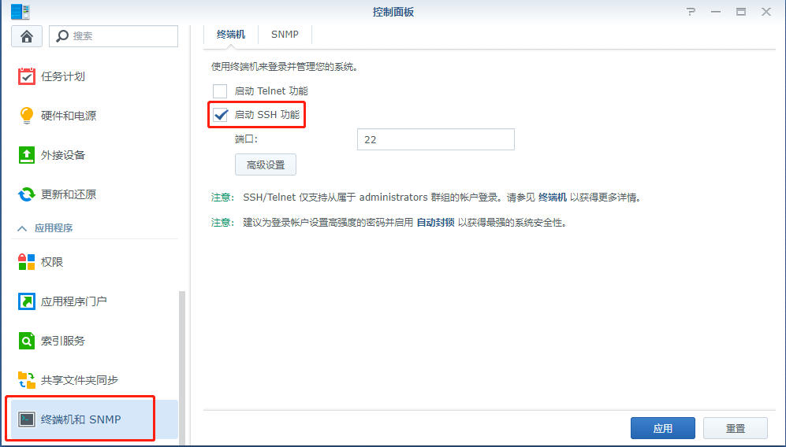Collapse the 应用程序 section chevron
Image resolution: width=786 pixels, height=447 pixels.
click(x=22, y=228)
